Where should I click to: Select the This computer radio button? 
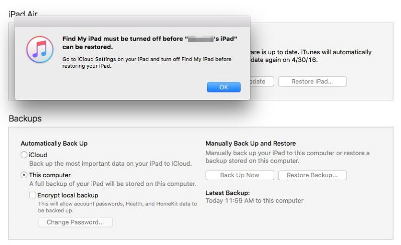(x=24, y=175)
